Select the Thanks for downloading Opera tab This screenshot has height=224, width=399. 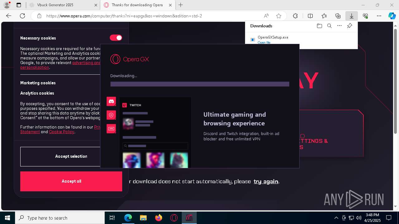coord(137,5)
